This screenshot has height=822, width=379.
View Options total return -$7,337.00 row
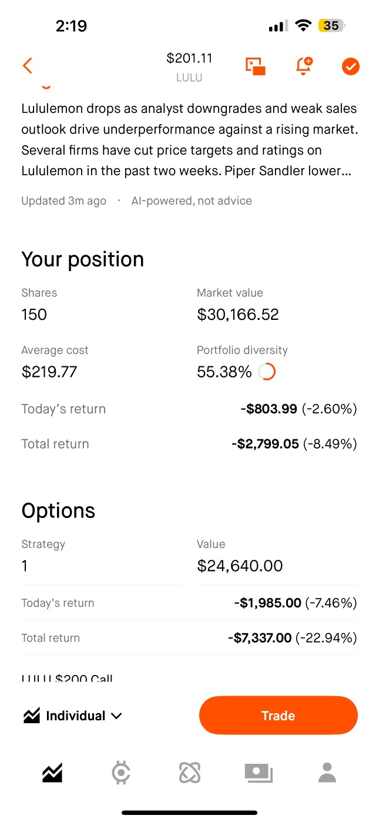(x=189, y=638)
